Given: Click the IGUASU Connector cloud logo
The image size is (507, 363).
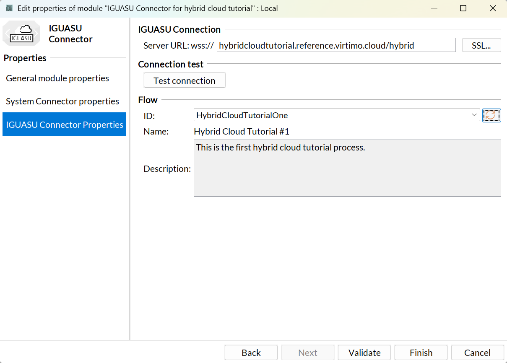Looking at the screenshot, I should [21, 33].
